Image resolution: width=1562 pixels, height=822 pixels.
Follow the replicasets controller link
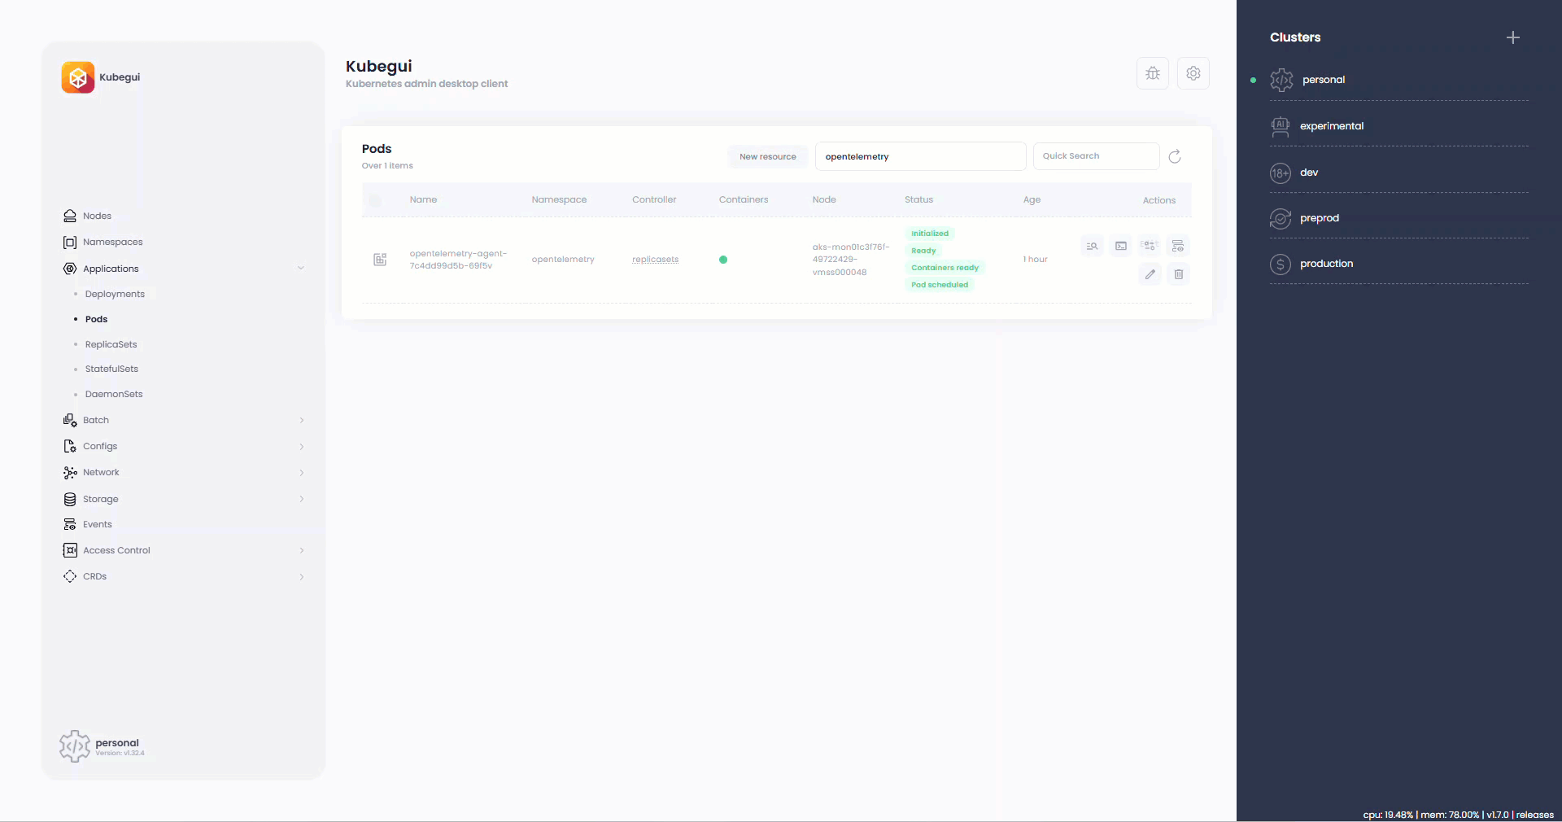[x=655, y=260]
